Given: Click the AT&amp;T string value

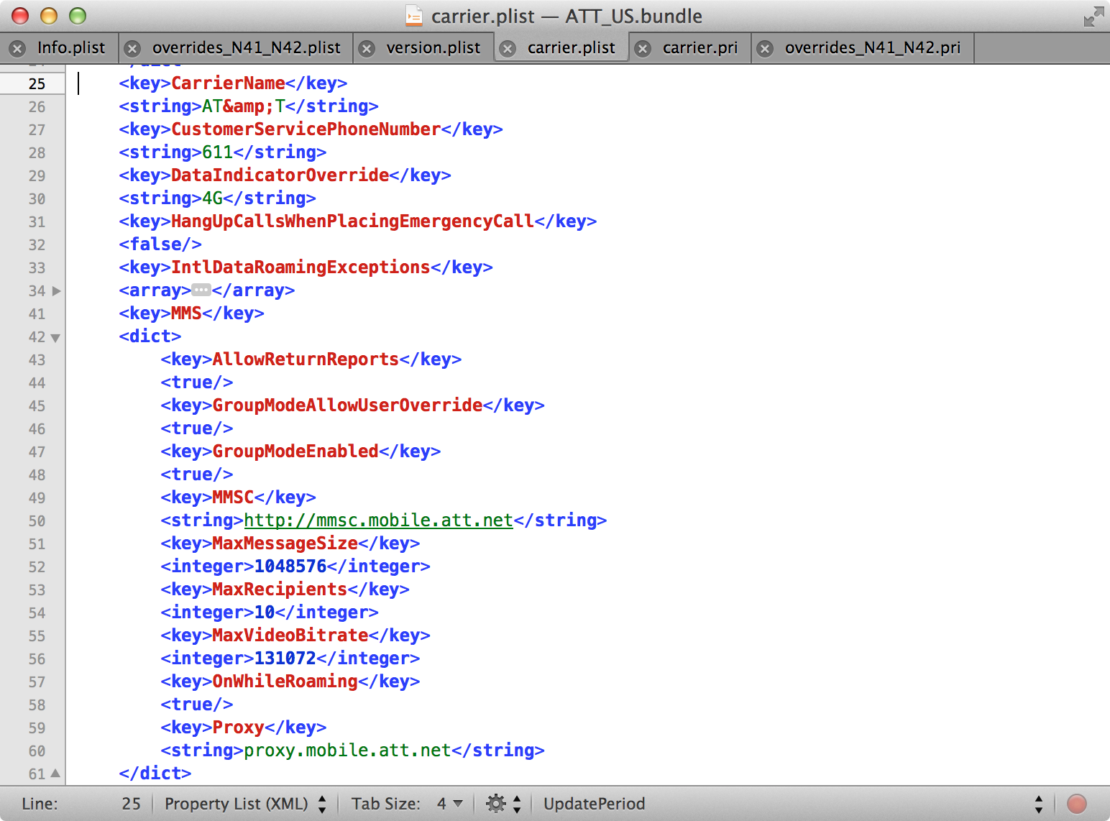Looking at the screenshot, I should pyautogui.click(x=244, y=106).
